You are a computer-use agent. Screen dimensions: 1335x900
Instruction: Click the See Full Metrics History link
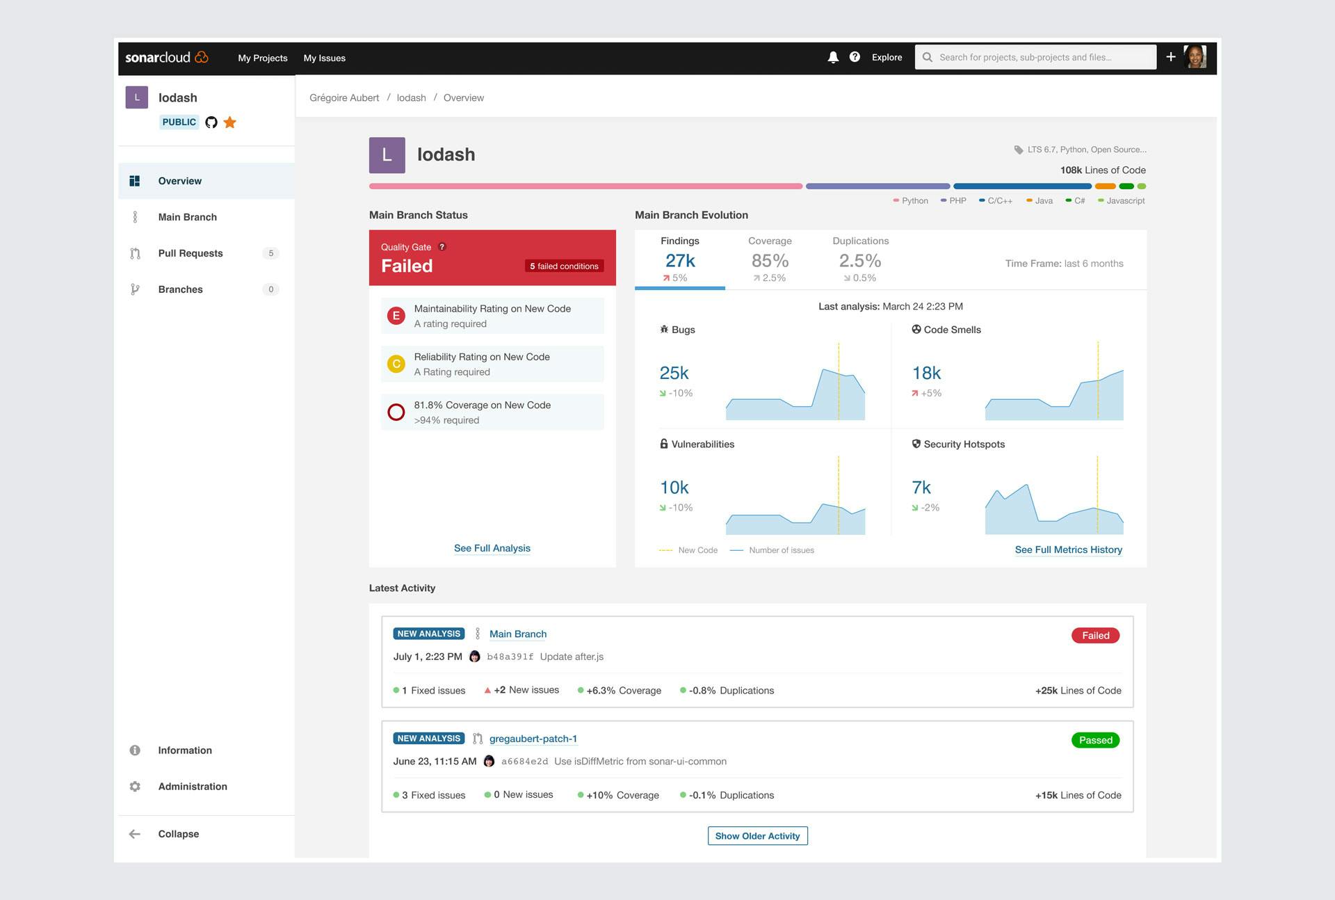coord(1069,549)
